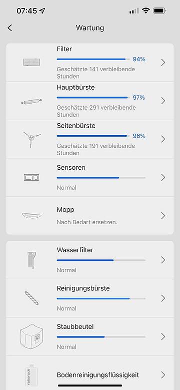Expand Mopp row chevron
This screenshot has height=390, width=180.
coord(163,216)
